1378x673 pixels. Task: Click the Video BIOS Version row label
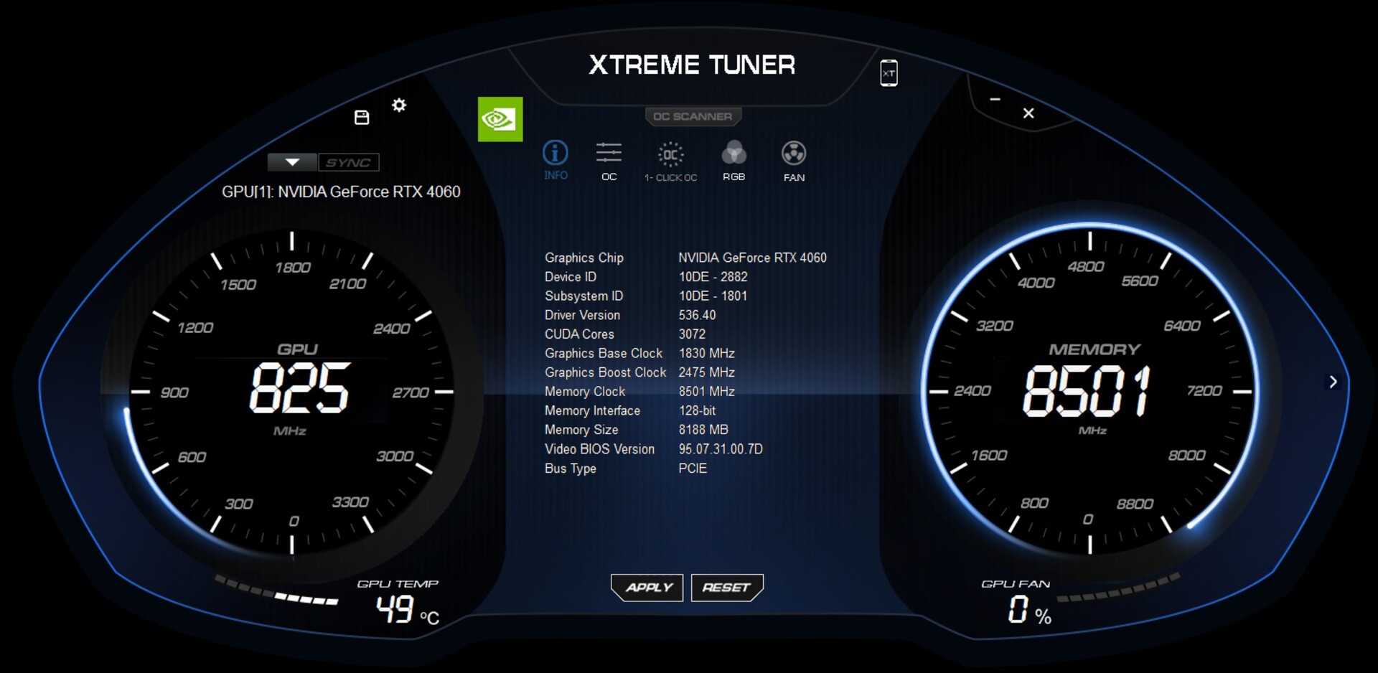(x=599, y=449)
